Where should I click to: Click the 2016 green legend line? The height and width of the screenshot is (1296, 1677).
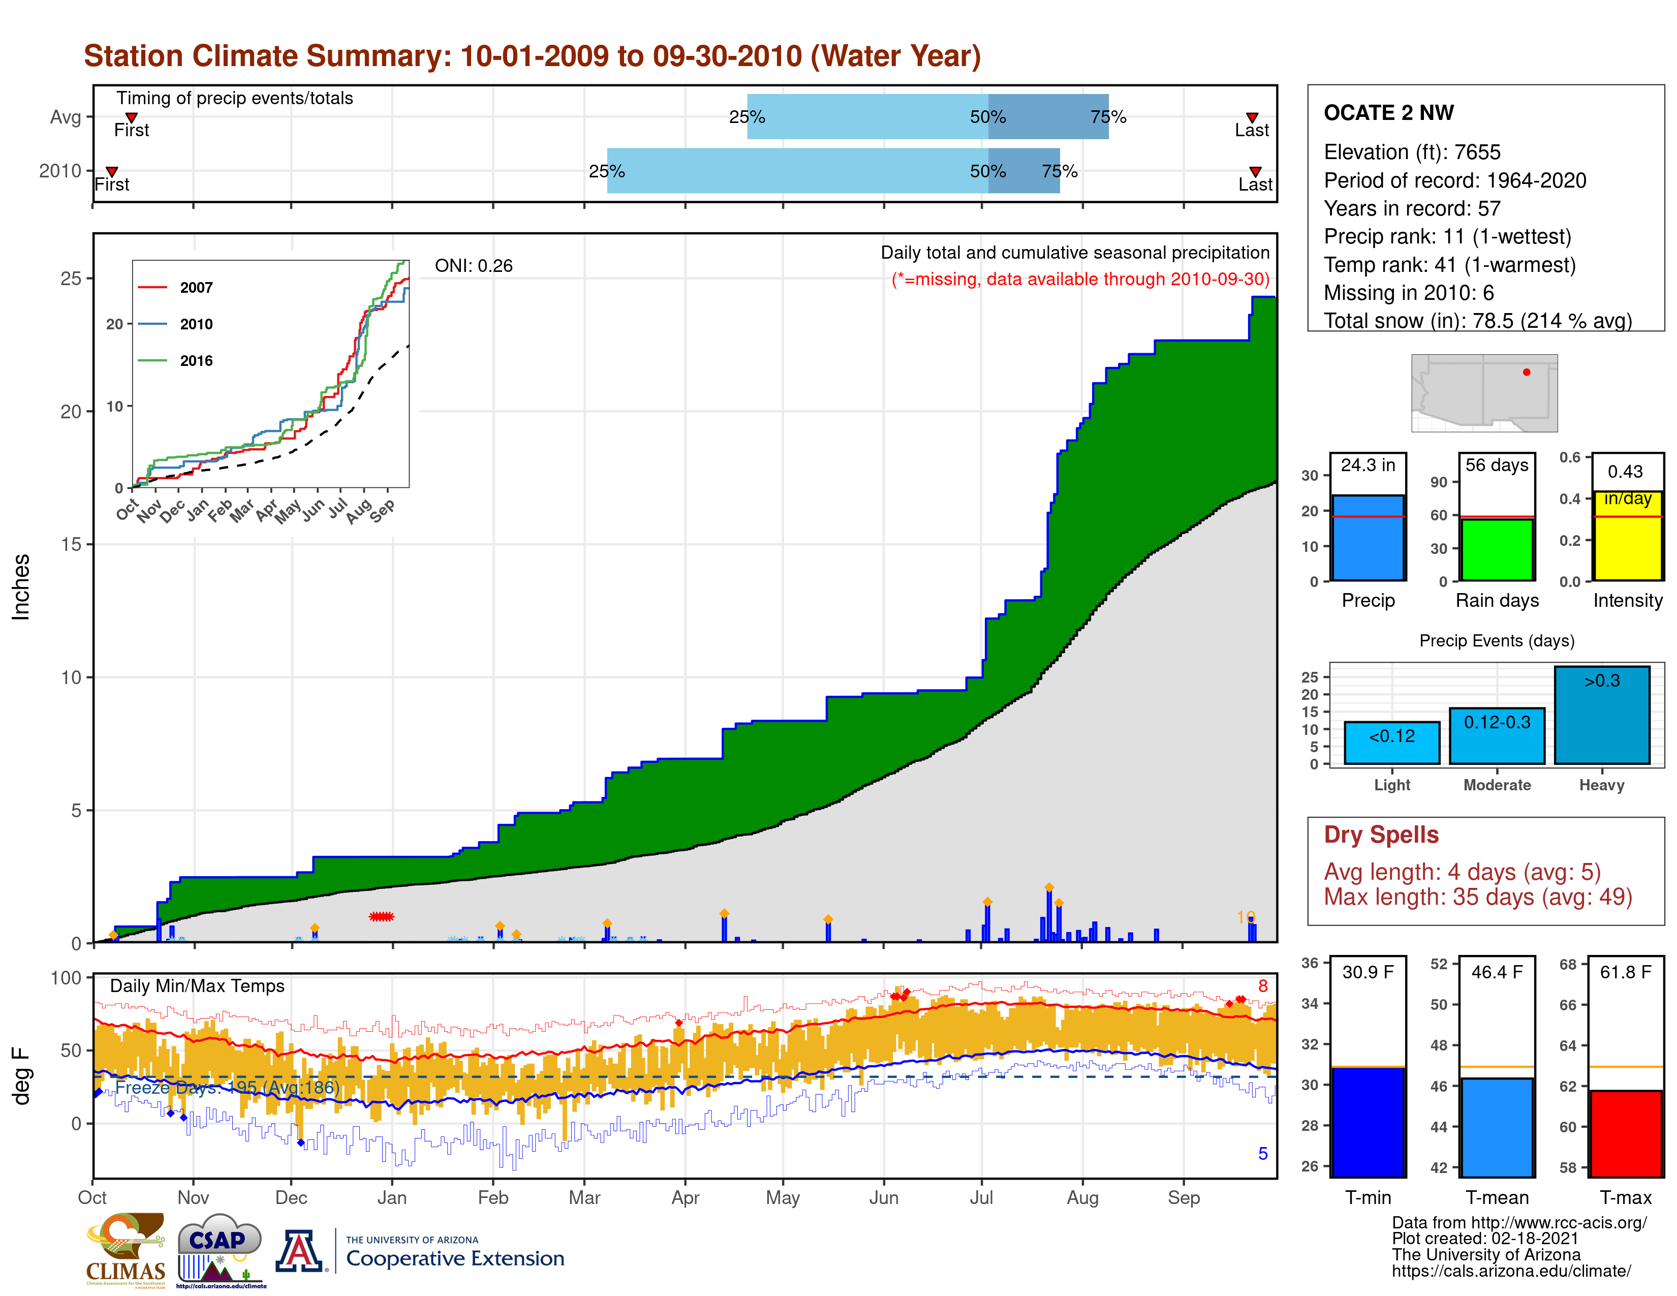click(x=152, y=360)
